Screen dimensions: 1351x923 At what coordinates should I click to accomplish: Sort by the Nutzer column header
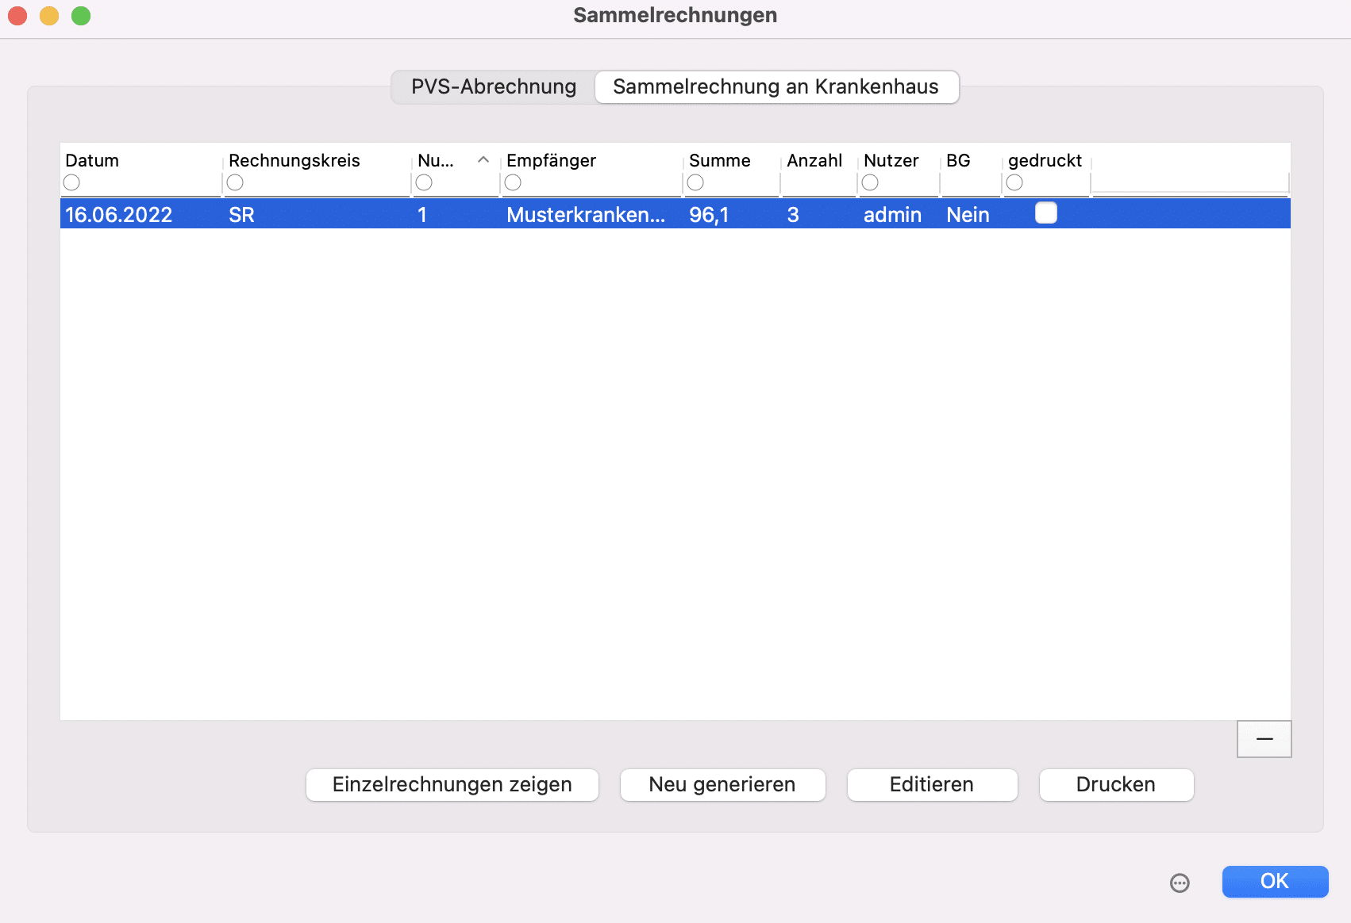pyautogui.click(x=891, y=160)
